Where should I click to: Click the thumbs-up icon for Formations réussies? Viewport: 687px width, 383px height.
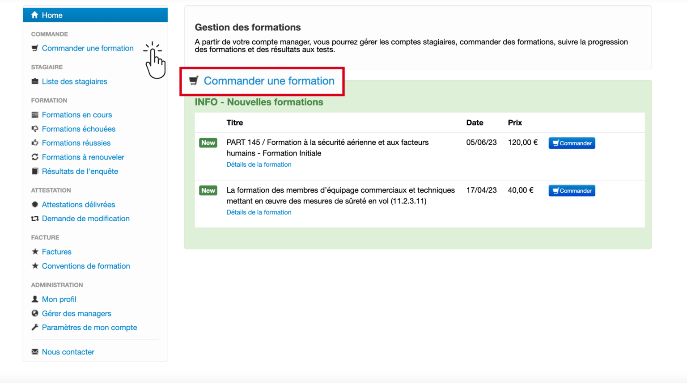pos(35,143)
